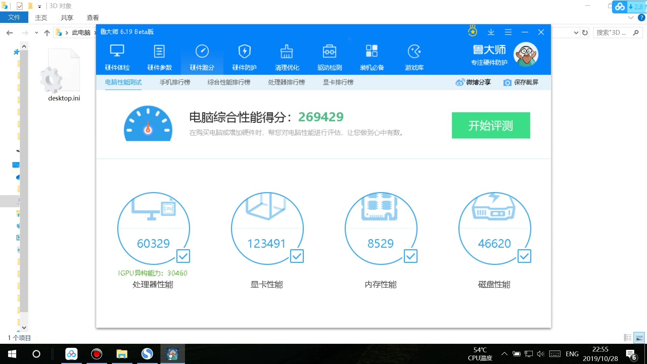Select 硬件跑分 benchmark icon
Viewport: 647px width, 364px height.
coord(202,51)
